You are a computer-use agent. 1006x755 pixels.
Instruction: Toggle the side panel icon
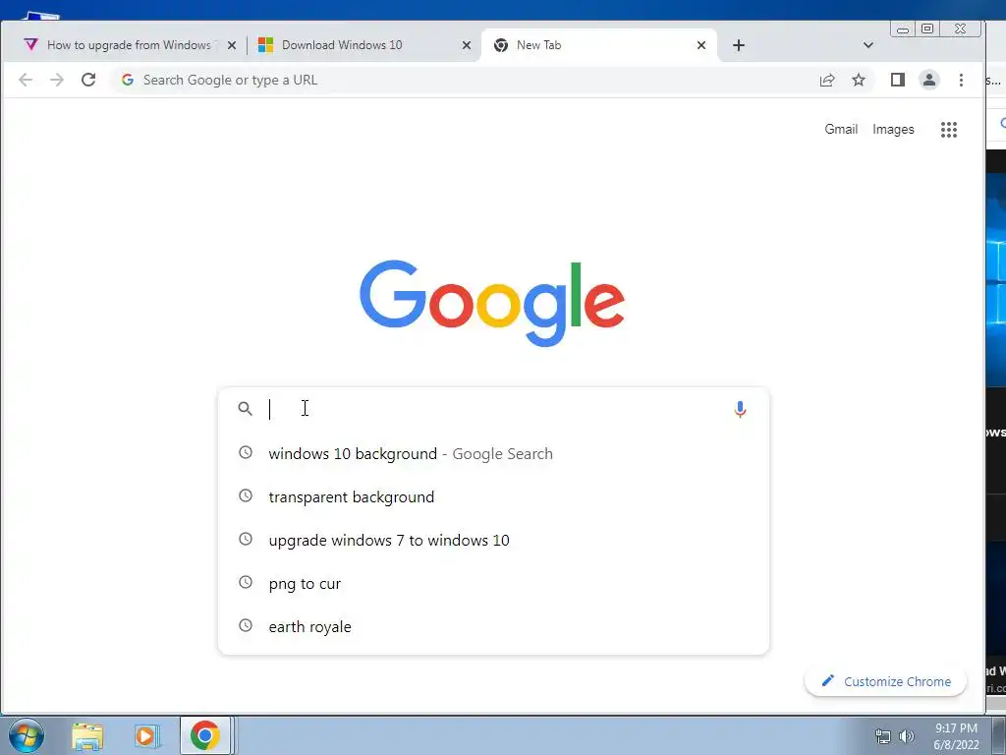[x=898, y=80]
